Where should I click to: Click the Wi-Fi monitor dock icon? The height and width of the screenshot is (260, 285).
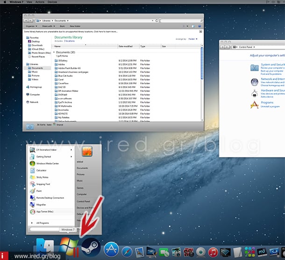coord(225,253)
